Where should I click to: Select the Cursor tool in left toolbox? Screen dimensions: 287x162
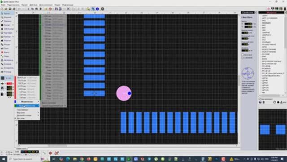point(7,13)
